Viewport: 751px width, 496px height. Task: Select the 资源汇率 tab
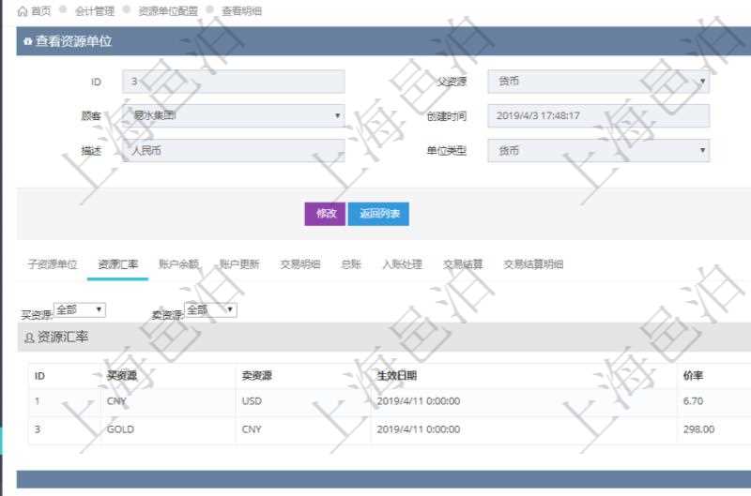[118, 264]
